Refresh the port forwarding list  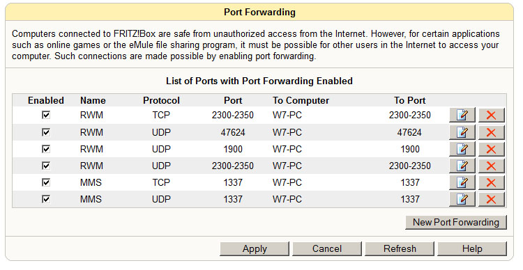click(400, 249)
